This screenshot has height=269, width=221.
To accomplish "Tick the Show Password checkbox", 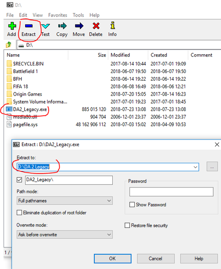I will pos(132,204).
